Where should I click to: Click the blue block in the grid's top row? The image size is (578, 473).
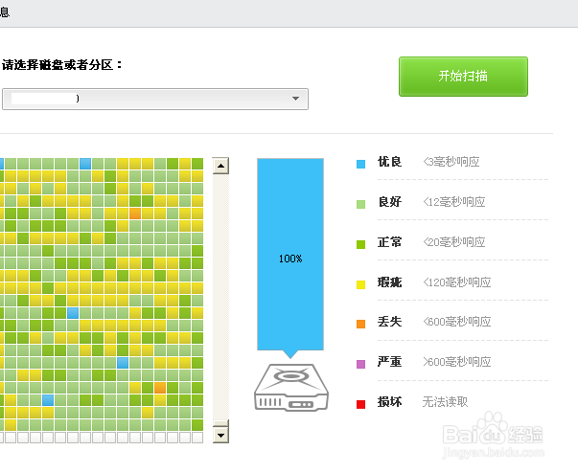point(85,164)
